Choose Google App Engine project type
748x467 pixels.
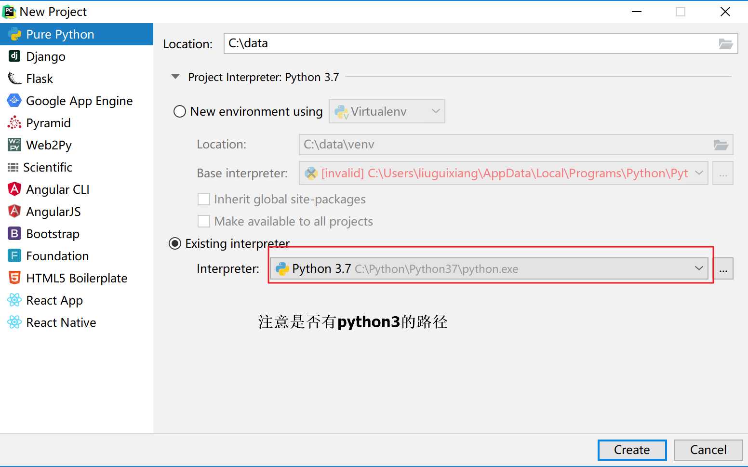77,101
